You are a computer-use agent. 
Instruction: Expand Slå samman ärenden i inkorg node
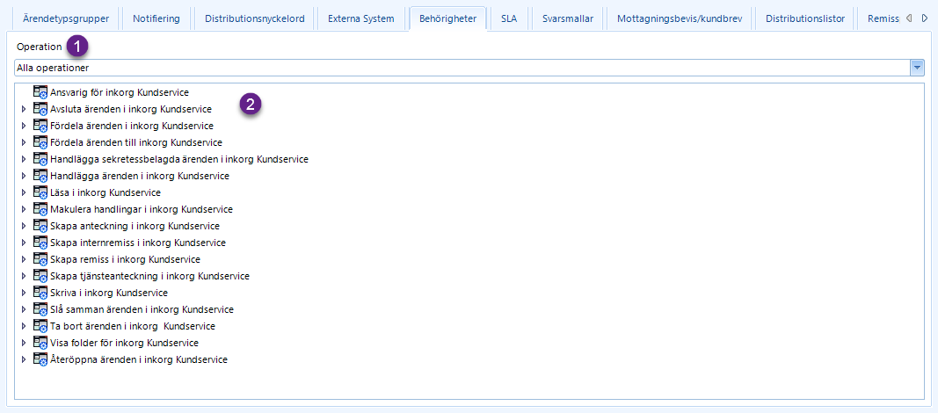pos(24,310)
